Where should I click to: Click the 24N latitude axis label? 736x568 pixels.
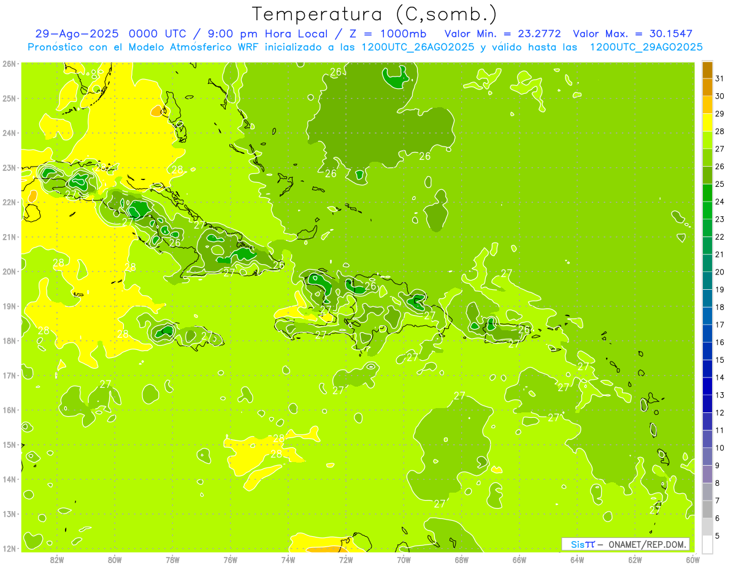[9, 133]
